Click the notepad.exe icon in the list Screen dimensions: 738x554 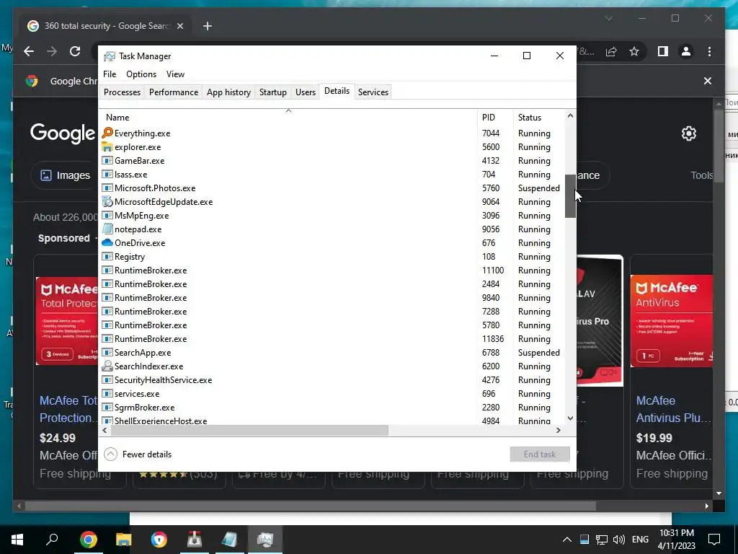pyautogui.click(x=107, y=229)
